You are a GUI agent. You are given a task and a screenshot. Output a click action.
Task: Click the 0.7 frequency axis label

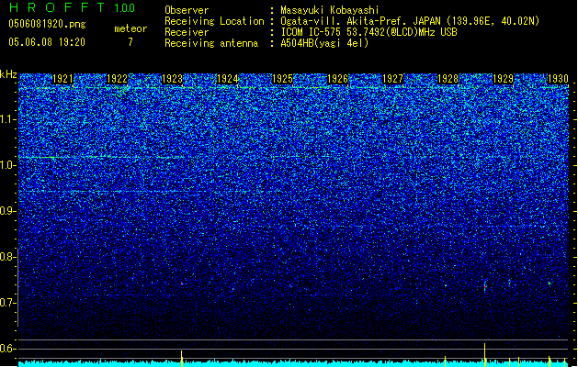point(7,303)
